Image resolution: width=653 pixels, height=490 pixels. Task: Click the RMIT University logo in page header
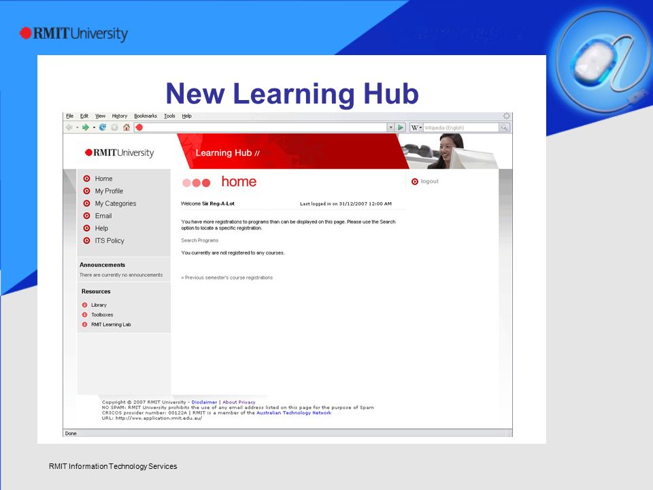click(119, 153)
